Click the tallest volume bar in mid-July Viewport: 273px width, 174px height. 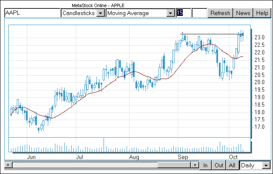(x=104, y=145)
